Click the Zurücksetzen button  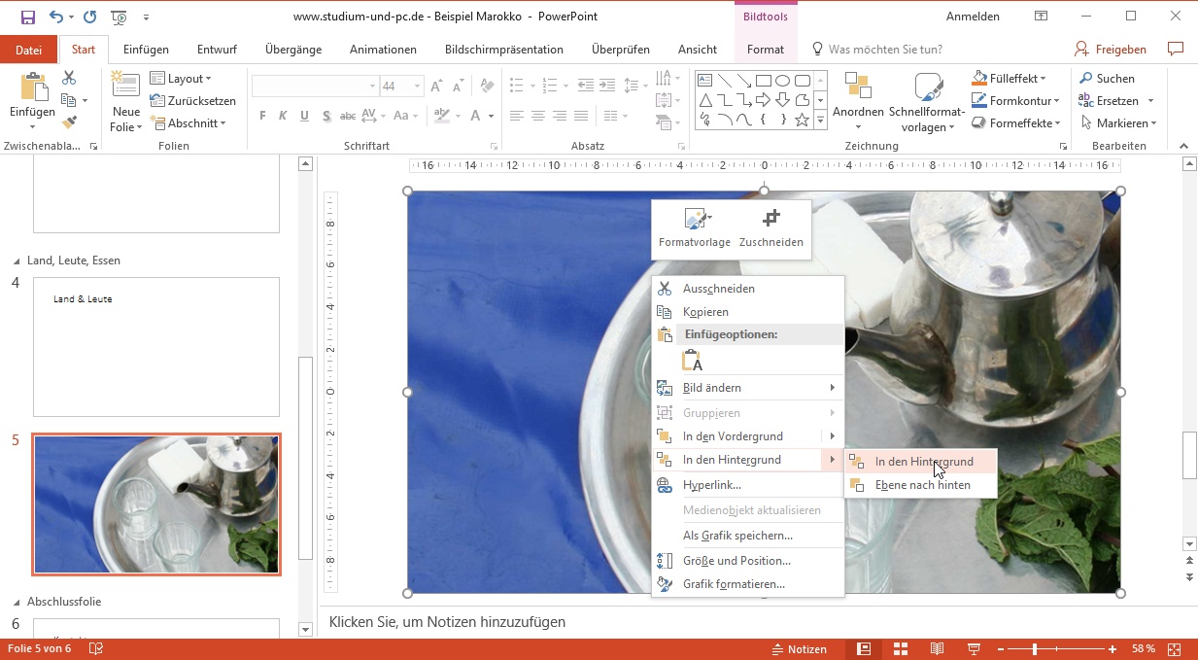pyautogui.click(x=193, y=101)
